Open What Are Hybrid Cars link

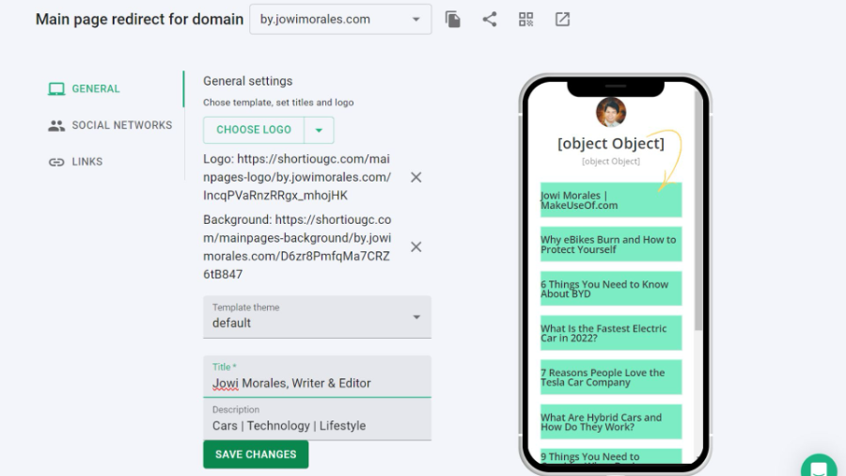tap(611, 422)
